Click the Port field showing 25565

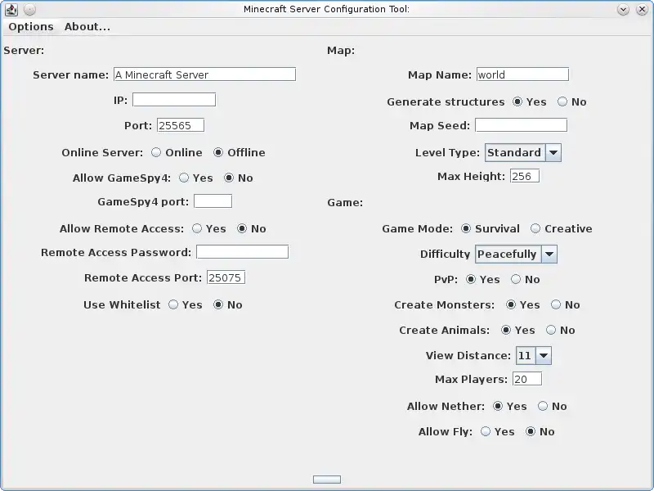(181, 125)
